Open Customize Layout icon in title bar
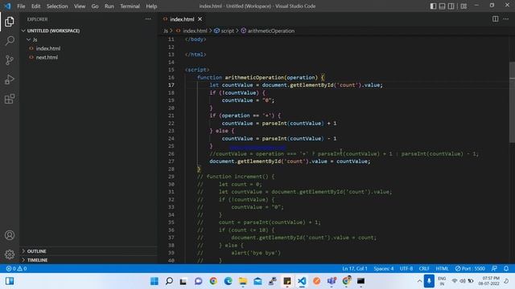Screen dimensions: 515x289 pos(463,6)
